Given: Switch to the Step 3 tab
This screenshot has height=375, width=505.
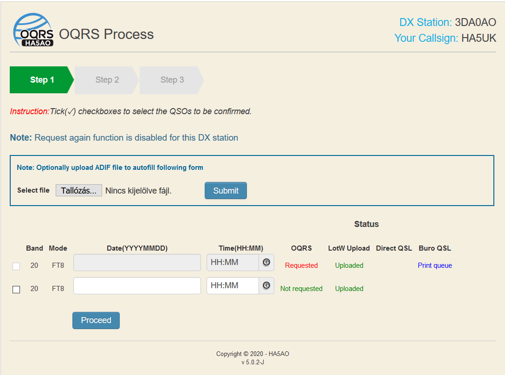Looking at the screenshot, I should click(x=172, y=80).
